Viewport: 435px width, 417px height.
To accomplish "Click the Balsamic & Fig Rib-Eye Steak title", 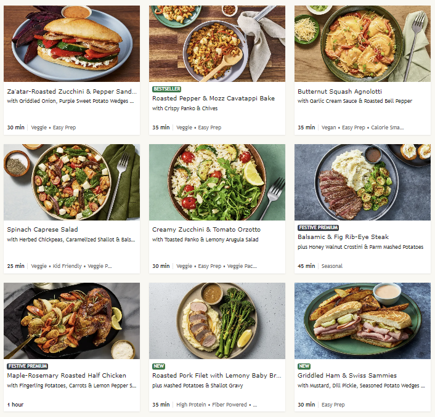I will [343, 237].
